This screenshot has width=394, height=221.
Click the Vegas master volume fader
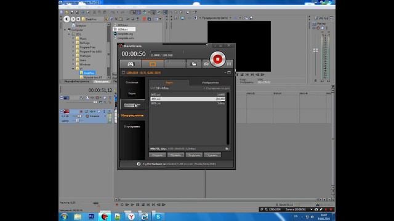pos(316,50)
